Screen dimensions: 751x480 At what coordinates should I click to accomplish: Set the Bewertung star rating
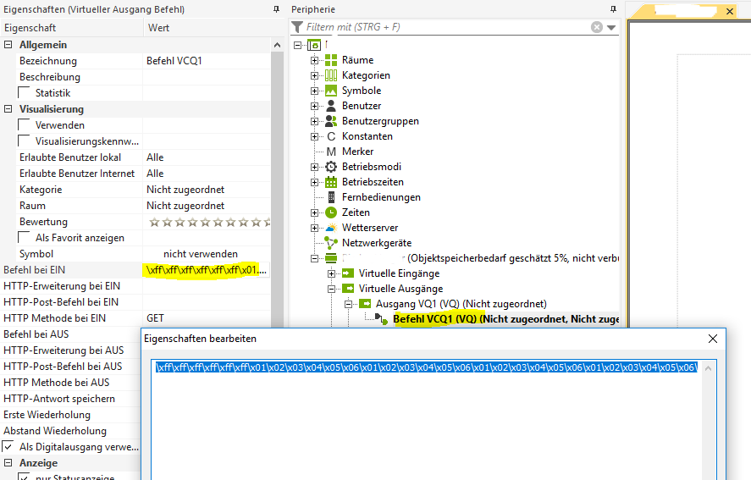click(x=209, y=222)
